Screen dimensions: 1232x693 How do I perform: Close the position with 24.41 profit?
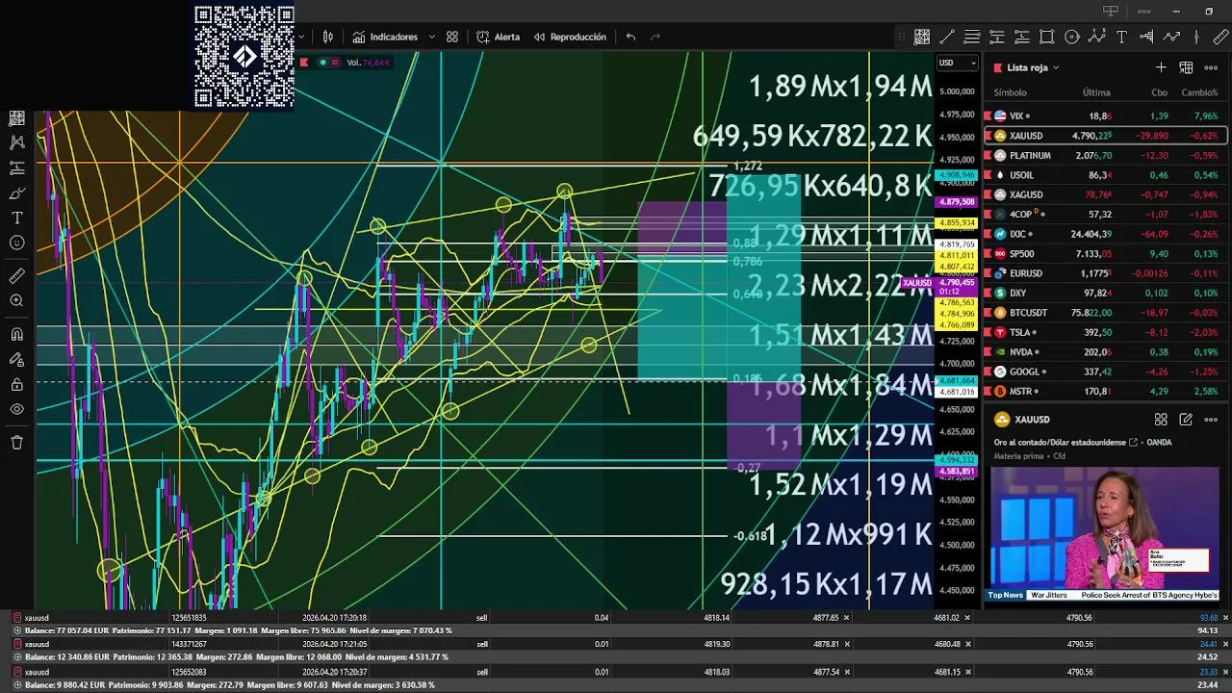[x=1225, y=644]
